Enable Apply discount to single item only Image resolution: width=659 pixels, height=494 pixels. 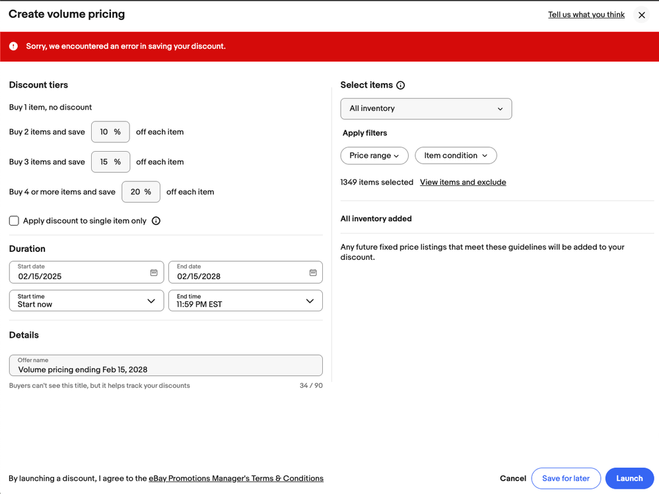14,221
